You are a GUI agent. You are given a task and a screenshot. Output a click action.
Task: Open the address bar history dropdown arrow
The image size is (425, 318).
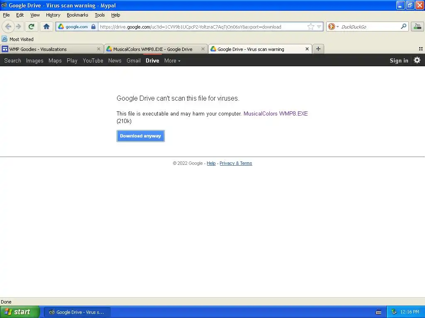[x=319, y=26]
